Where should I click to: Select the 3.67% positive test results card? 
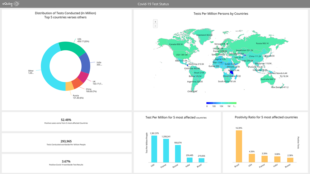click(x=66, y=163)
